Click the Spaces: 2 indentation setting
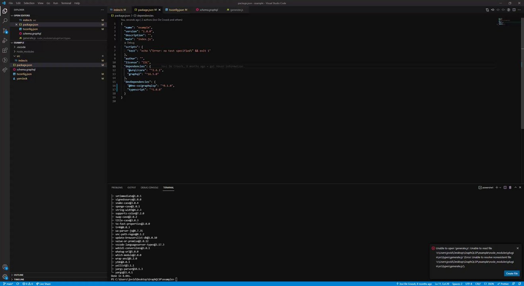Image resolution: width=524 pixels, height=286 pixels. point(457,284)
